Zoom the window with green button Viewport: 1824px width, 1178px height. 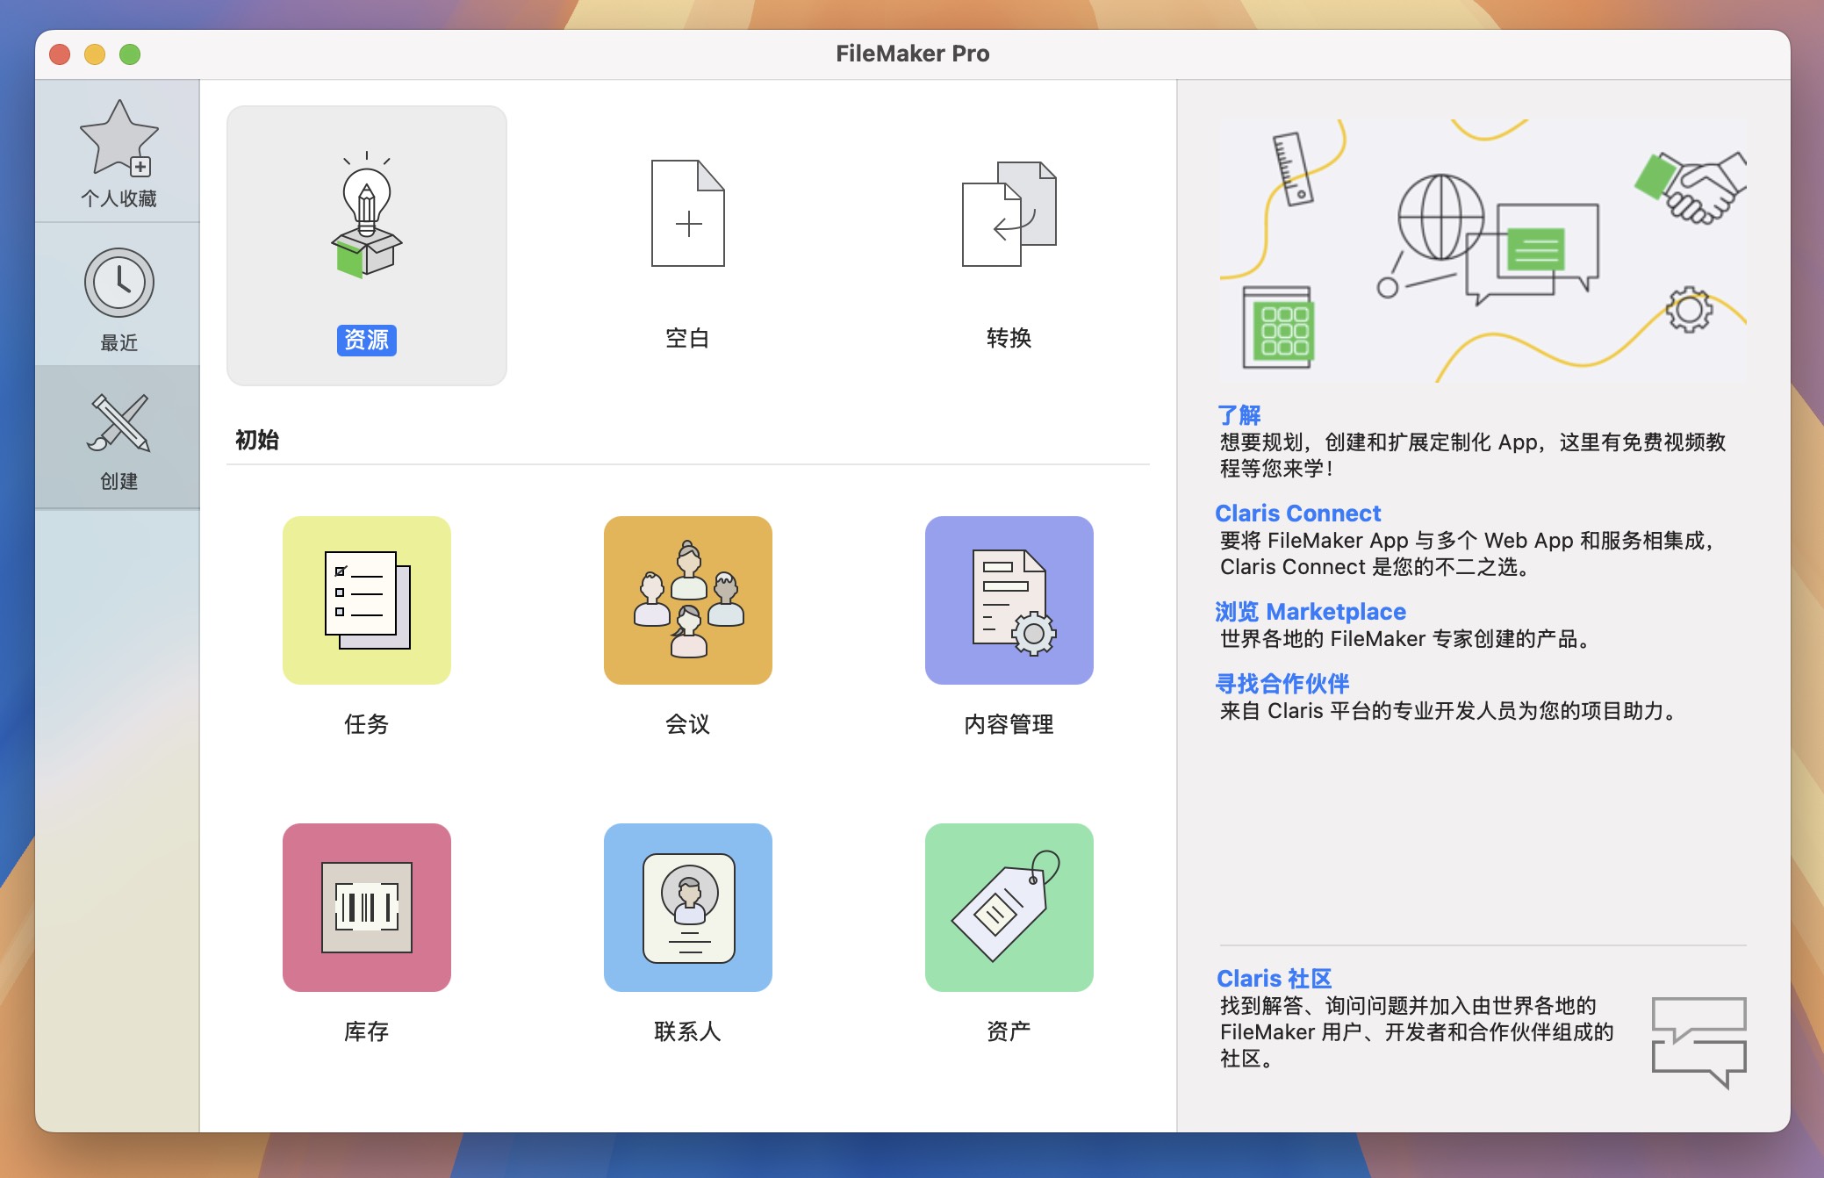point(130,54)
